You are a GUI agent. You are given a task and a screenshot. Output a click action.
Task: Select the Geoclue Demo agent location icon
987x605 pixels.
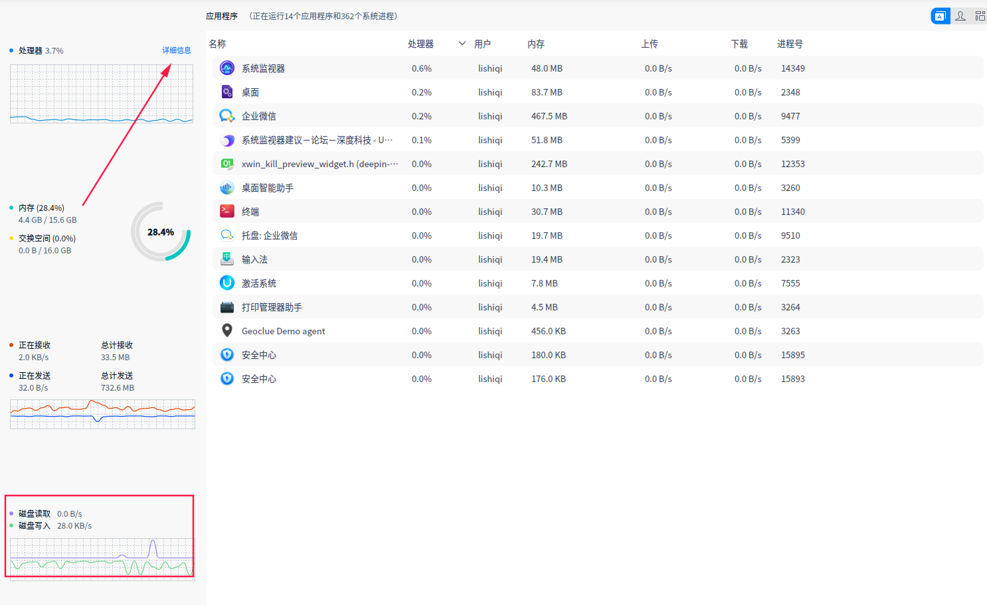point(227,331)
